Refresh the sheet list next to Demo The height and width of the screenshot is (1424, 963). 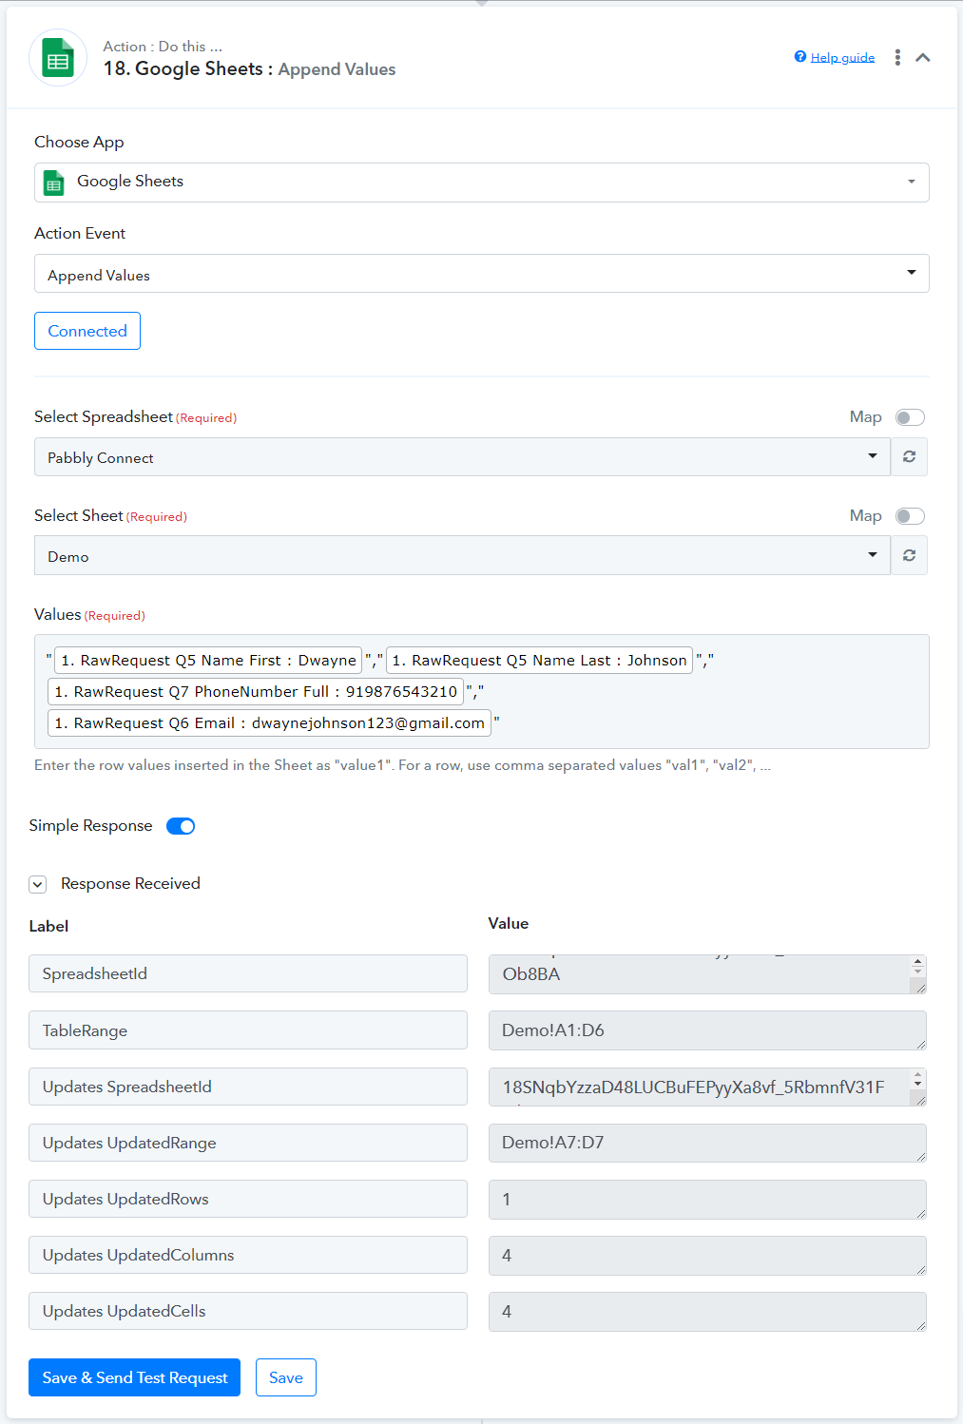point(909,555)
